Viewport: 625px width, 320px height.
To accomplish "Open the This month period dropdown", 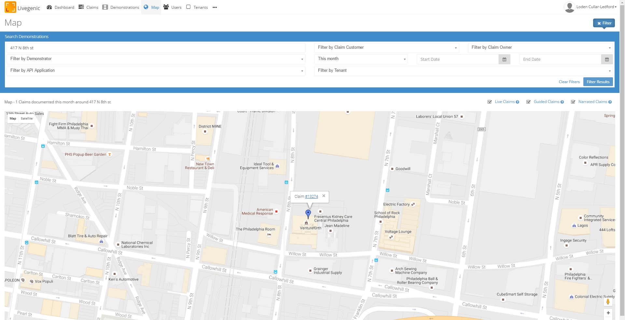I will tap(361, 59).
